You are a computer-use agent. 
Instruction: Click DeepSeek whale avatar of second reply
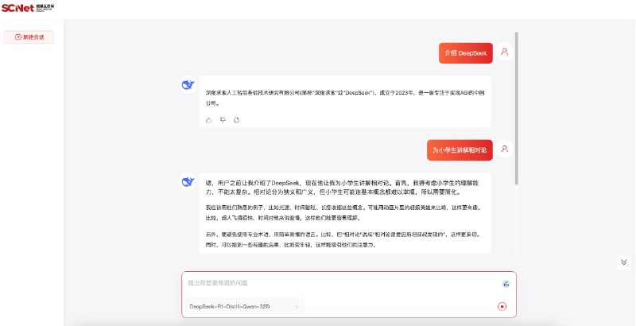pyautogui.click(x=188, y=181)
